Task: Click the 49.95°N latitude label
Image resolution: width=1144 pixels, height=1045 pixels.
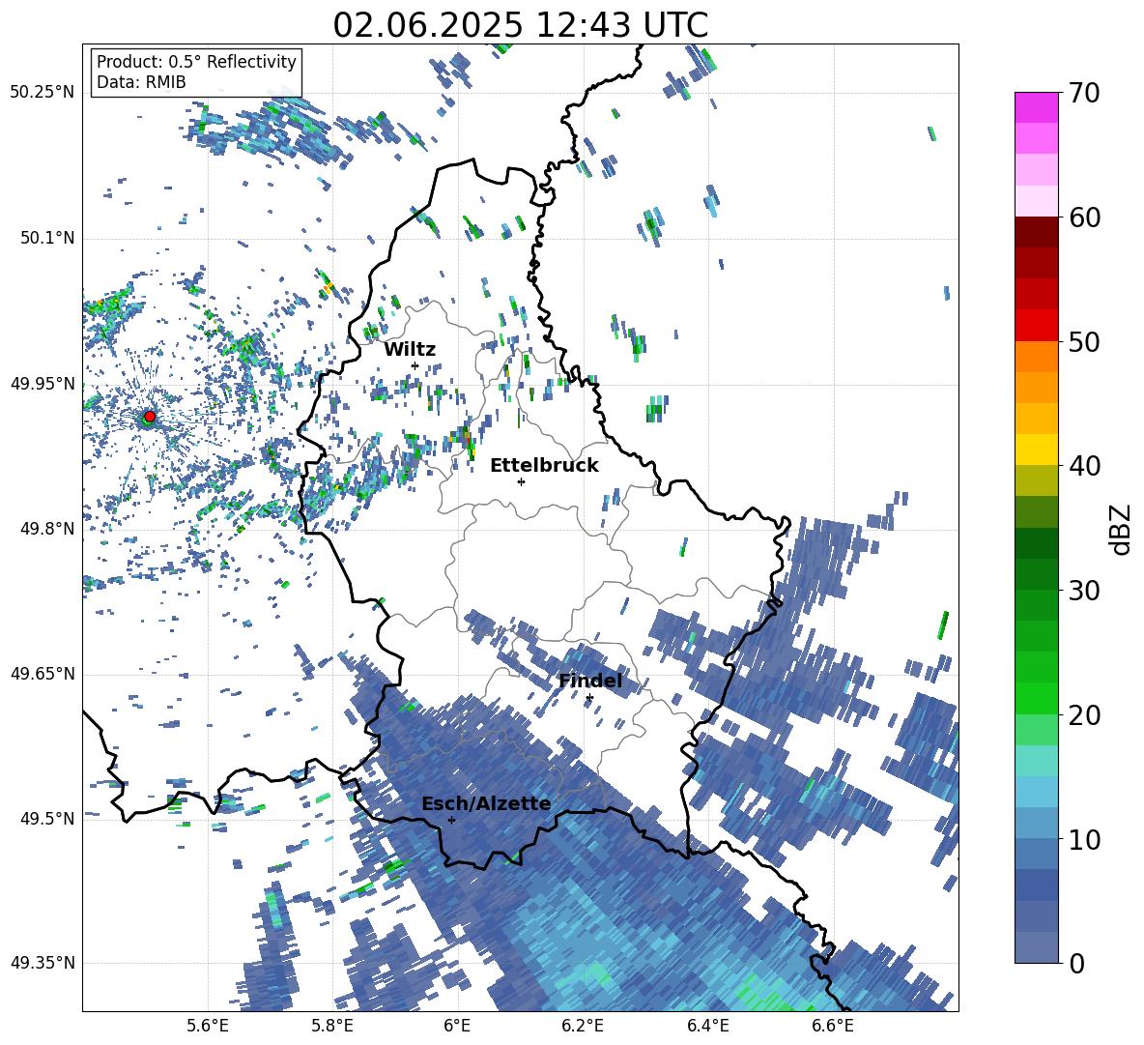Action: tap(43, 384)
